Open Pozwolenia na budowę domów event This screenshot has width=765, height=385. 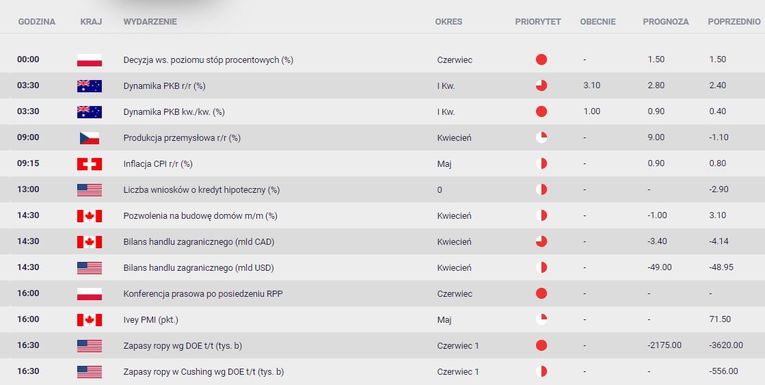pos(200,215)
